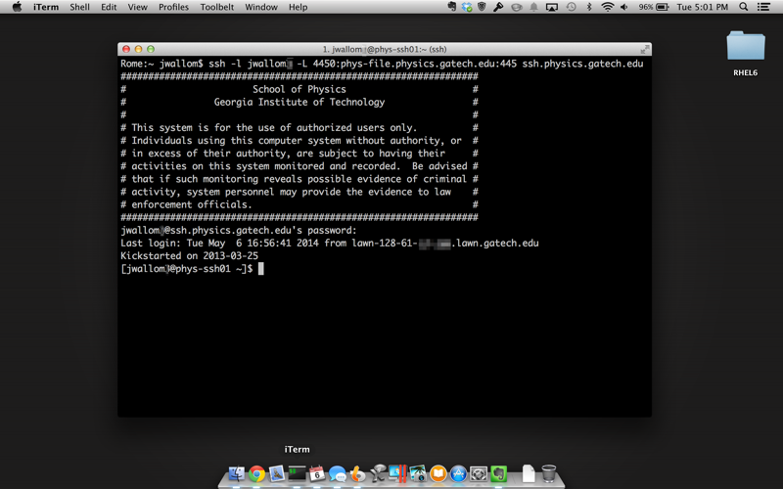Open Messages from the dock

(x=338, y=473)
